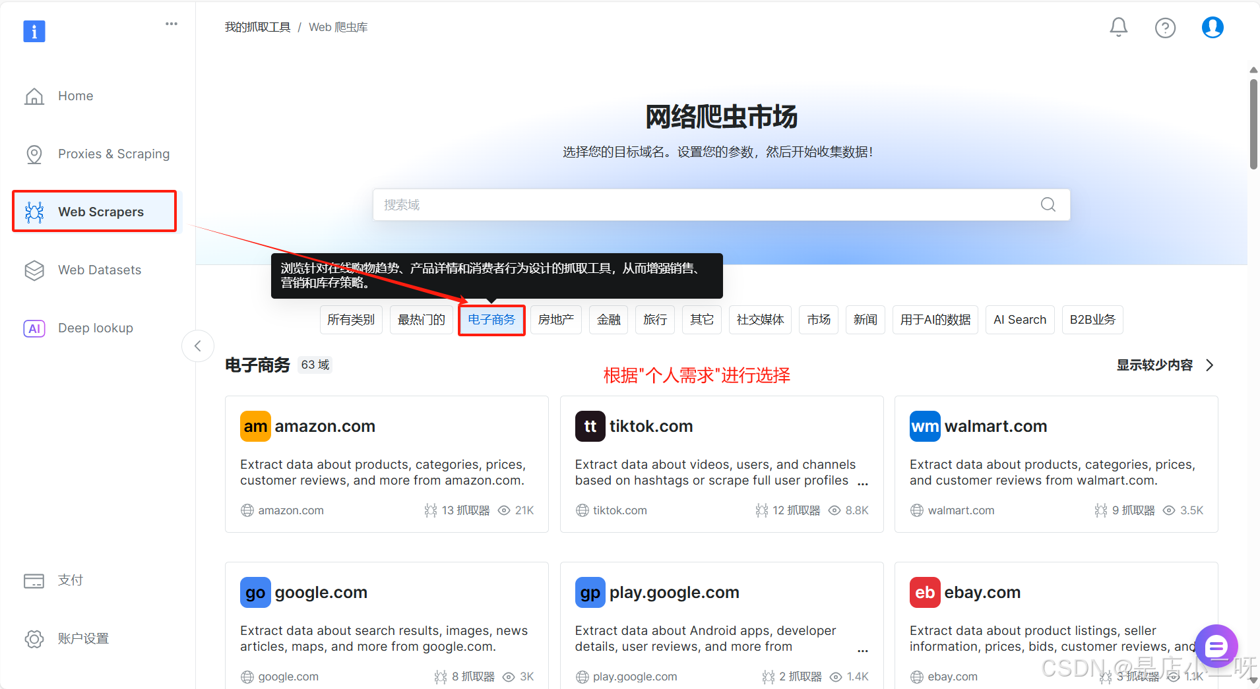Click the amazon.com orange logo icon
The width and height of the screenshot is (1260, 689).
click(255, 427)
